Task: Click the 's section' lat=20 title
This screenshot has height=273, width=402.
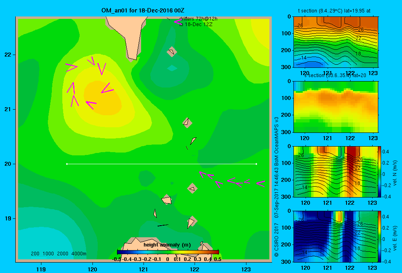Action: click(335, 75)
